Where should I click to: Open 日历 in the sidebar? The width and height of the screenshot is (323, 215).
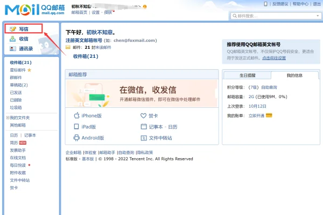tap(14, 136)
